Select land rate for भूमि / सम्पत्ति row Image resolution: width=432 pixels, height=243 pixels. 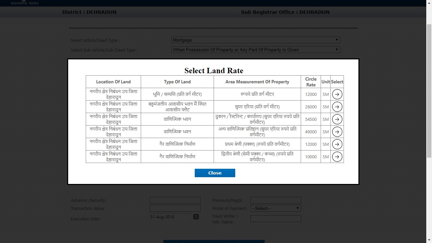pos(337,94)
